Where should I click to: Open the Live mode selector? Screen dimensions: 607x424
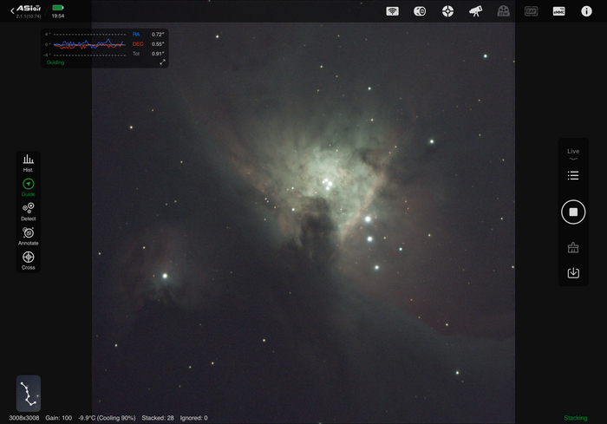click(573, 153)
